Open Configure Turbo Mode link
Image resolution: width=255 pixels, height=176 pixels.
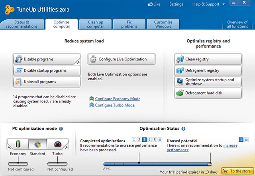point(115,105)
